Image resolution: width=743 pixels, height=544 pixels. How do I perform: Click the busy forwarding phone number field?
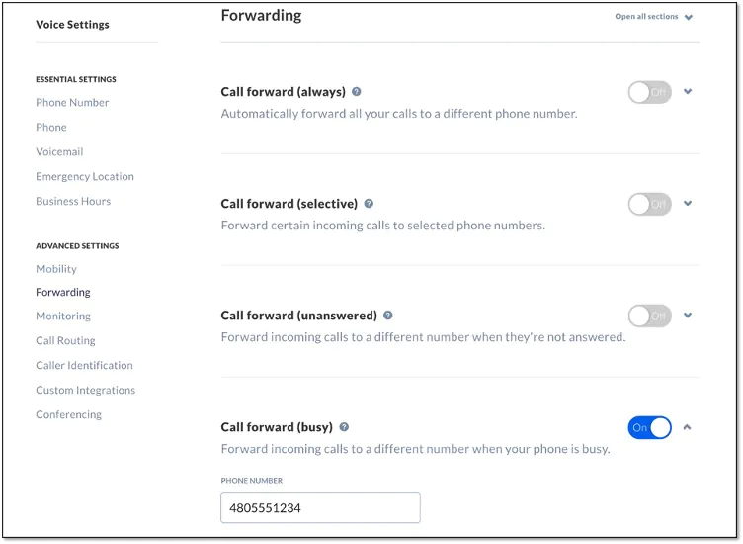coord(320,507)
